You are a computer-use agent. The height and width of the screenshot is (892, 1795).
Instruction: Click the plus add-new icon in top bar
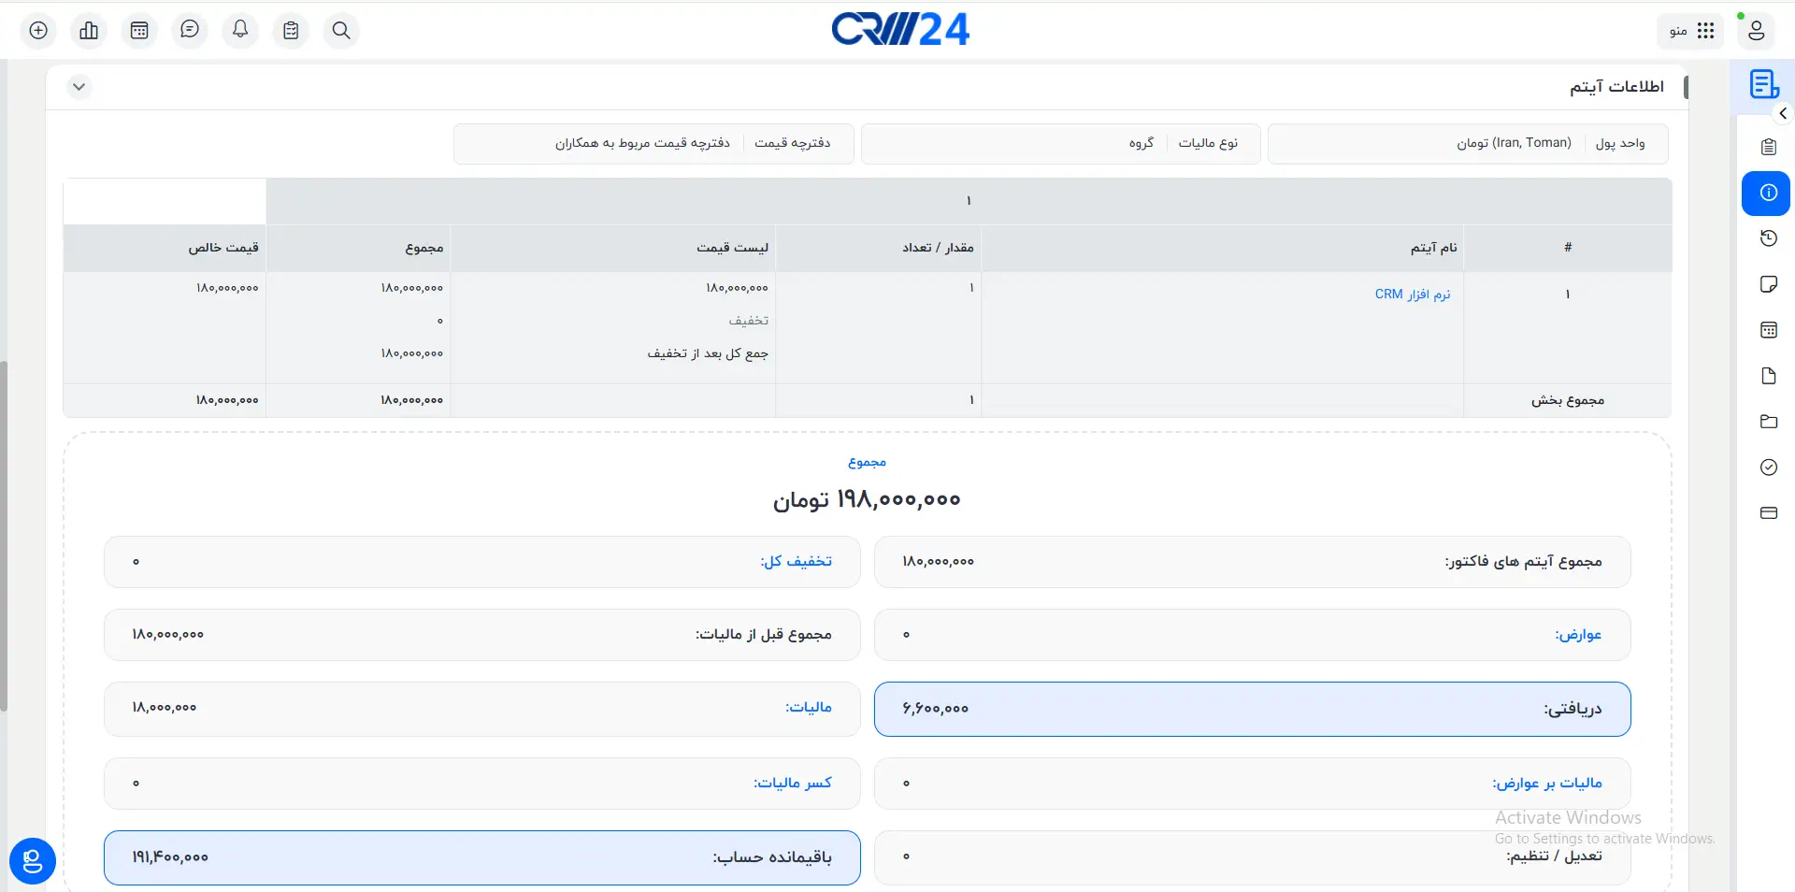pyautogui.click(x=38, y=31)
